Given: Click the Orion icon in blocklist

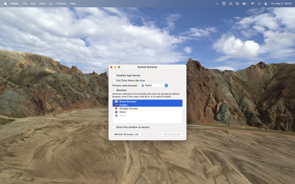Looking at the screenshot, I should pyautogui.click(x=116, y=112).
